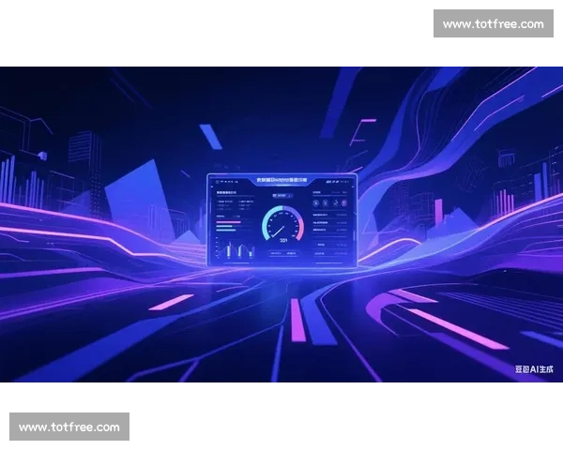Open the pill selector above the speedometer

point(281,197)
